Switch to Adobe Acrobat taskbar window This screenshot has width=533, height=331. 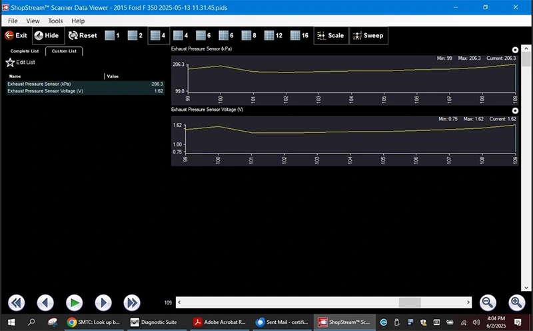[220, 322]
